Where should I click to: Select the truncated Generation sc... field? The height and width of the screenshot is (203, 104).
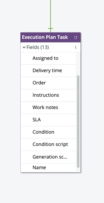tap(48, 157)
